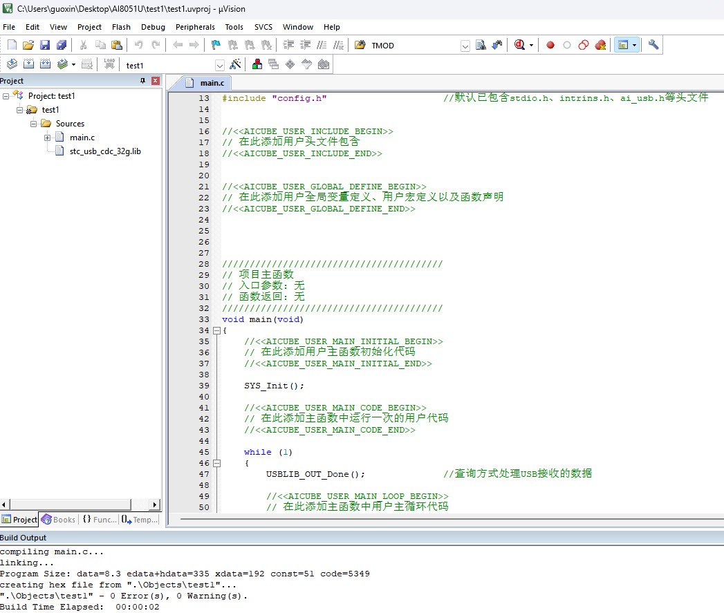Open the window view dropdown arrow
This screenshot has width=724, height=613.
[634, 45]
